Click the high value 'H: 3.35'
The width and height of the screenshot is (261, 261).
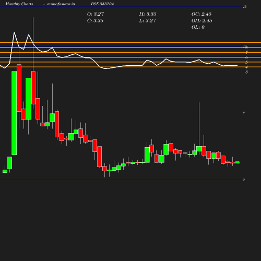coord(148,14)
